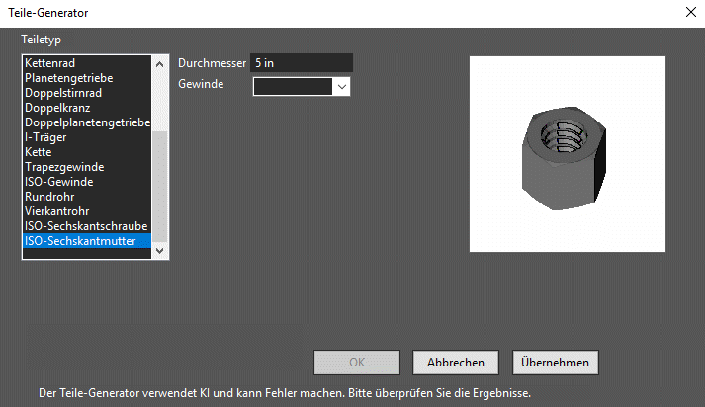This screenshot has height=407, width=705.
Task: Click the Abbrechen button
Action: 456,363
